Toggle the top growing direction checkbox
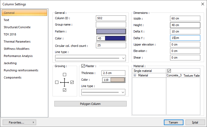207x127 pixels. pos(65,75)
